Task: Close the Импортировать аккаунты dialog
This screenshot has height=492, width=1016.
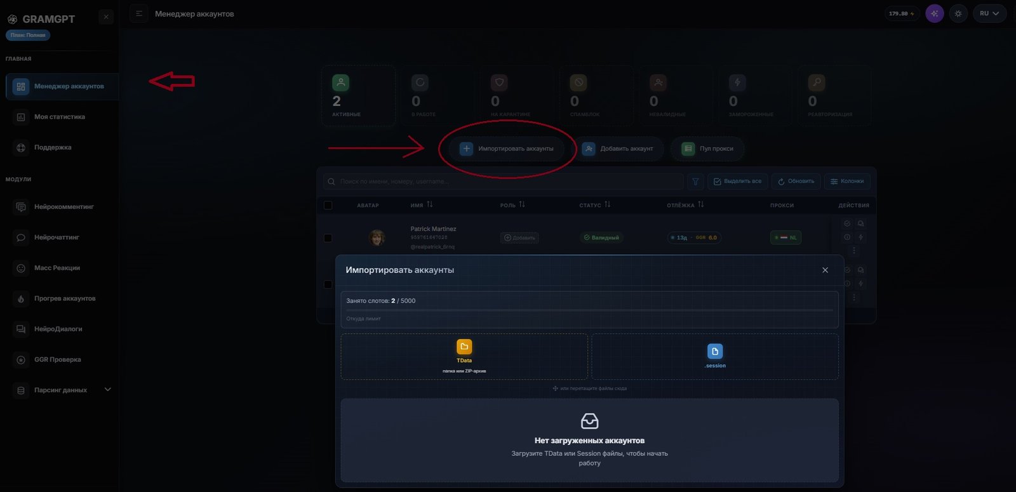Action: coord(825,270)
